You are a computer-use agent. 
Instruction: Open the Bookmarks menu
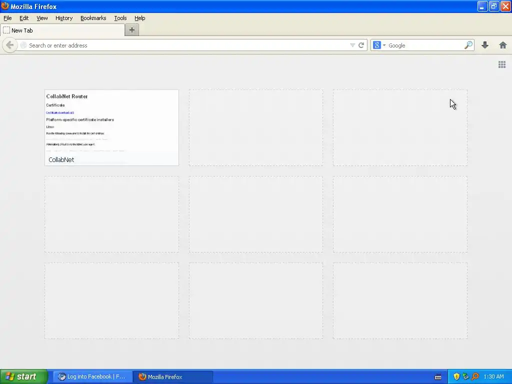pyautogui.click(x=93, y=18)
